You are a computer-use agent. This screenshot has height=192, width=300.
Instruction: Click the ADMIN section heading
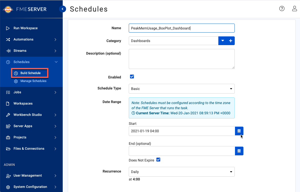[x=9, y=165]
